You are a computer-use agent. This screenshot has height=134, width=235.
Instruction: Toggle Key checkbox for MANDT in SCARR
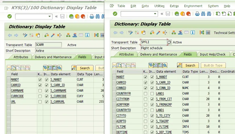tap(40, 79)
